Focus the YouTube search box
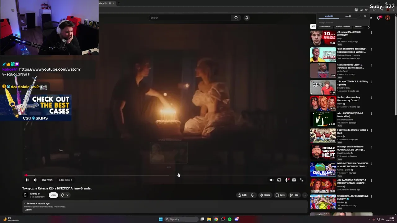The height and width of the screenshot is (223, 397). click(x=190, y=18)
